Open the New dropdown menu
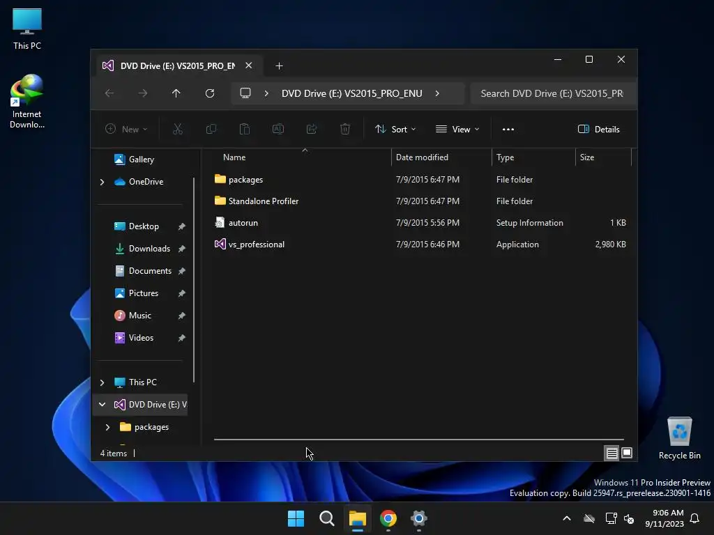714x535 pixels. pos(126,129)
